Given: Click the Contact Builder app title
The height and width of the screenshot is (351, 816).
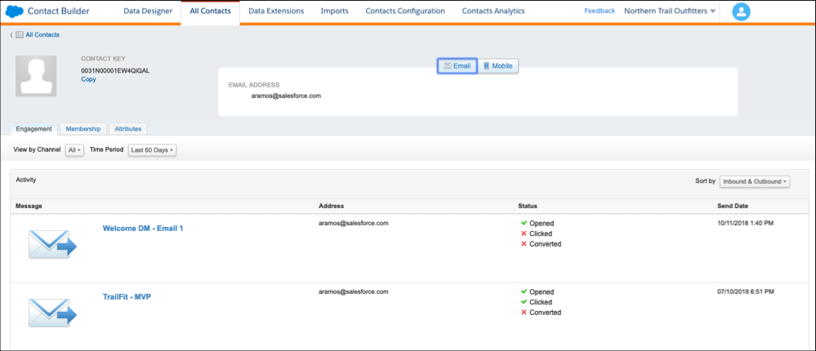Looking at the screenshot, I should point(58,11).
